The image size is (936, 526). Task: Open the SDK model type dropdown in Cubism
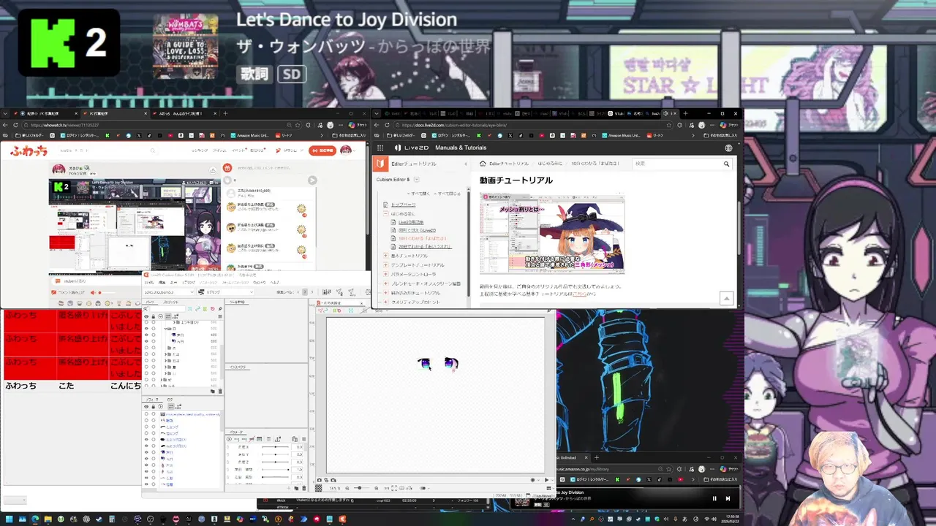[x=169, y=292]
